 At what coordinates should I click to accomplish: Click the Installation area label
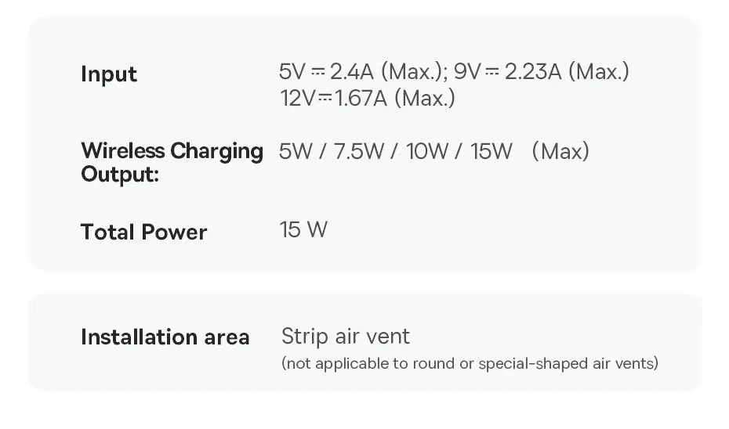[x=165, y=337]
